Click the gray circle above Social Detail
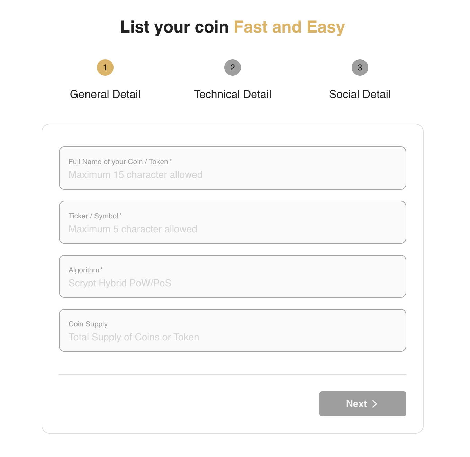The image size is (470, 457). tap(360, 68)
